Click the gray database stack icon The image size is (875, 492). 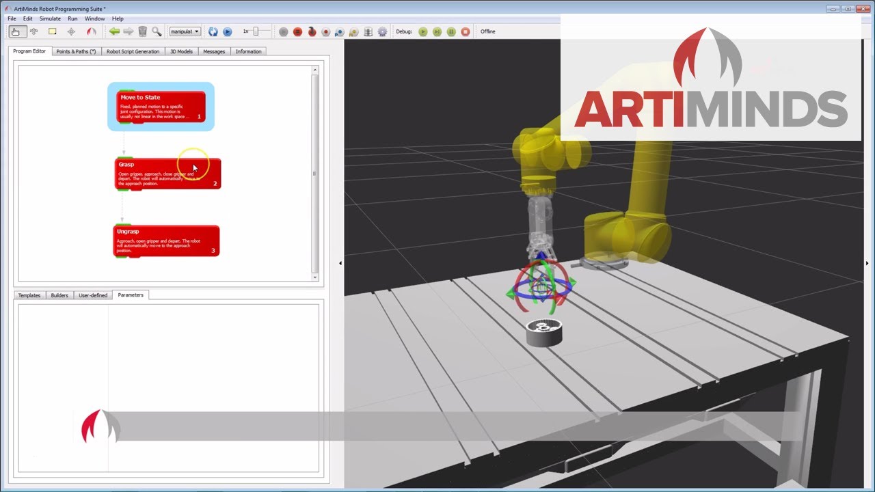click(368, 31)
